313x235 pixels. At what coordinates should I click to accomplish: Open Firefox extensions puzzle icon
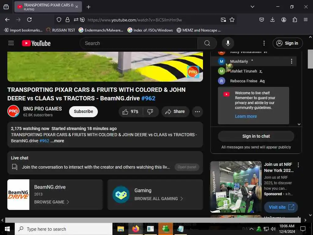[295, 20]
